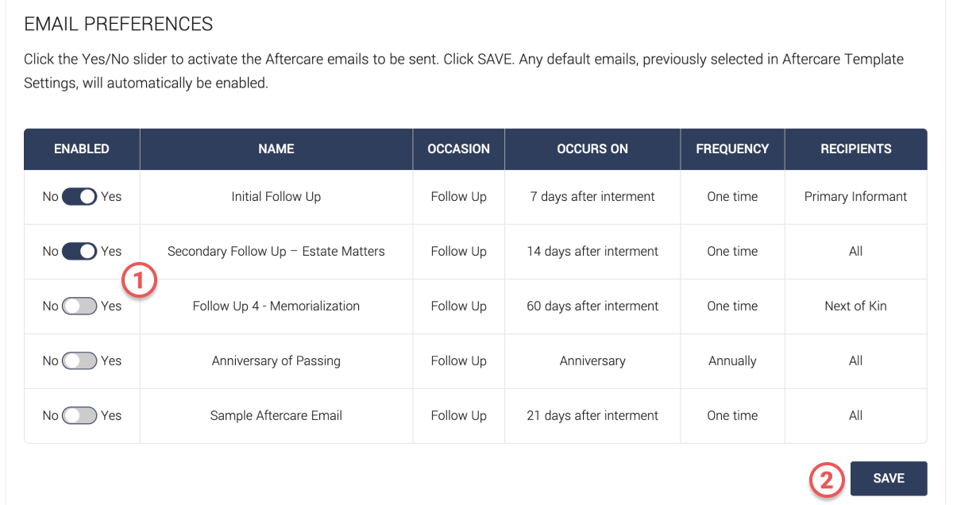Click the Next of Kin recipients cell
The width and height of the screenshot is (953, 505).
coord(856,306)
